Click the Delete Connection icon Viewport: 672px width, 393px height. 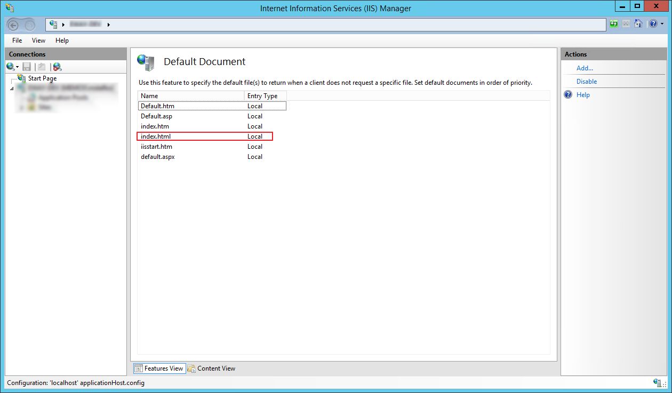pyautogui.click(x=57, y=67)
